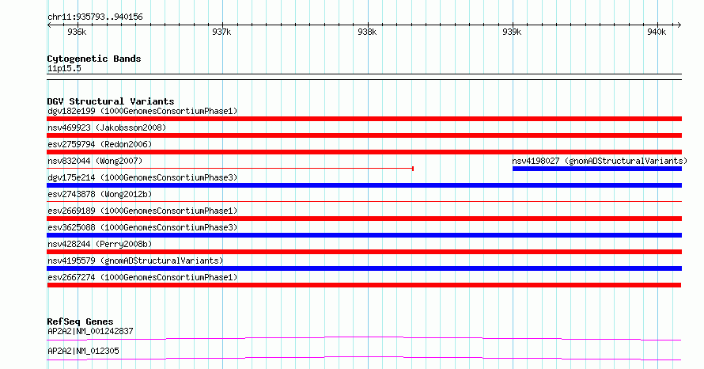Open dgv175e214 1000GenomesConsortiumPhase3 label

click(x=142, y=177)
